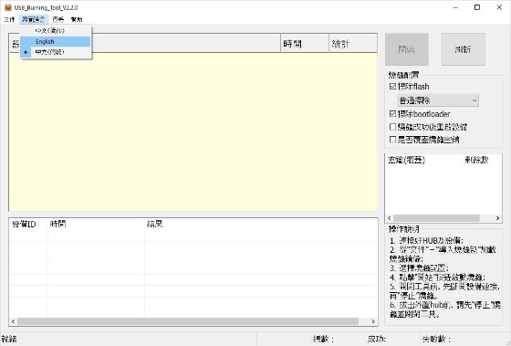Screen dimensions: 511x346
Task: Click the 統計 column header
Action: tap(353, 44)
